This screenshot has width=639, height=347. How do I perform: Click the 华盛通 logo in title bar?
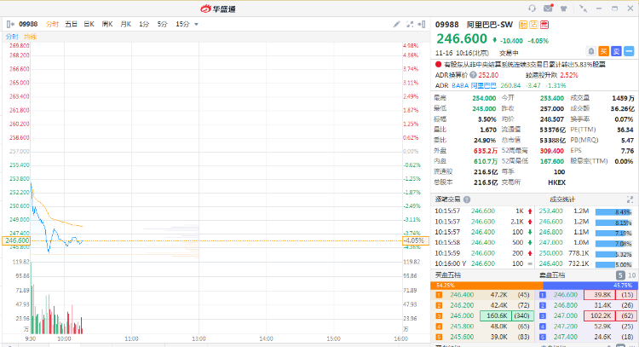pyautogui.click(x=218, y=9)
